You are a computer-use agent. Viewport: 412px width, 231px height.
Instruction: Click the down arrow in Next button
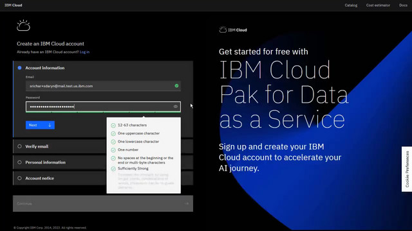50,125
